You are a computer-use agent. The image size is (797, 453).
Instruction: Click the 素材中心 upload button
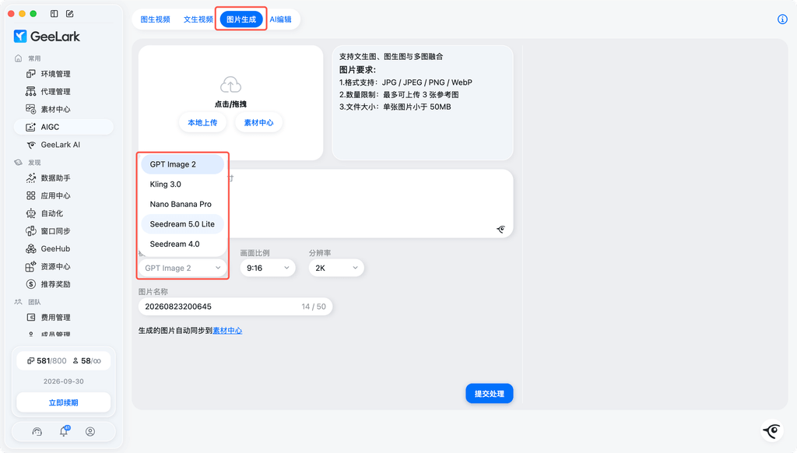(x=258, y=122)
